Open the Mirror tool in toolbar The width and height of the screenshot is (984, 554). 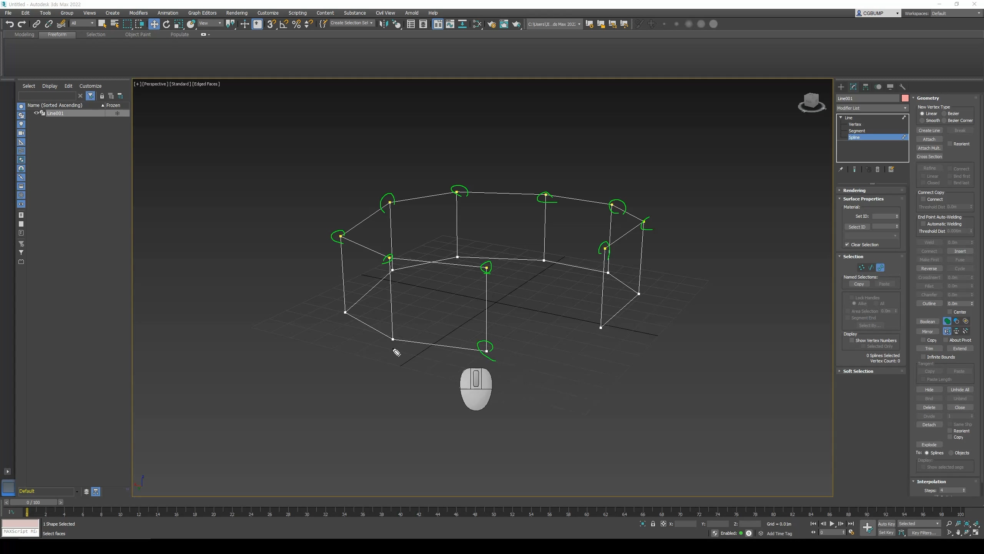(x=383, y=24)
